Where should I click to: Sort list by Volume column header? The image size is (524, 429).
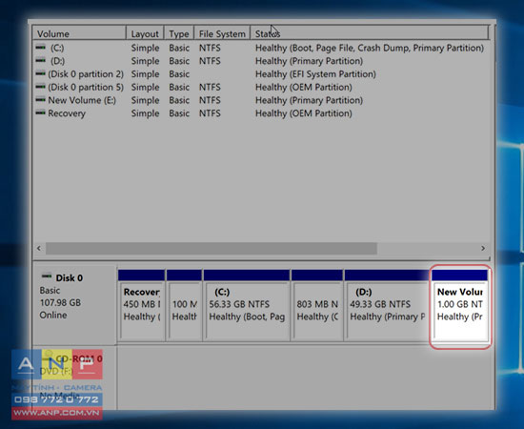point(79,33)
